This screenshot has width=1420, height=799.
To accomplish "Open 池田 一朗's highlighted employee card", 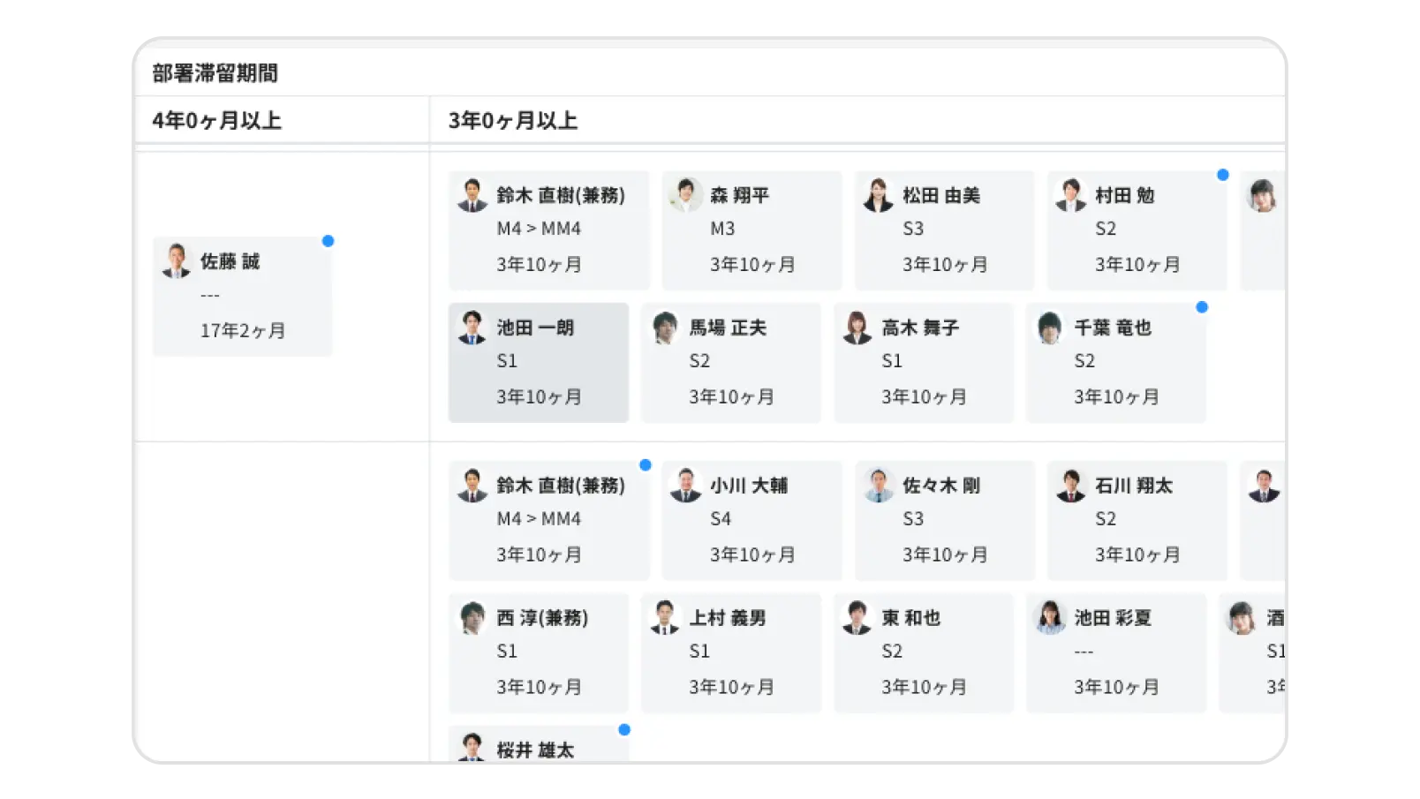I will click(x=539, y=362).
